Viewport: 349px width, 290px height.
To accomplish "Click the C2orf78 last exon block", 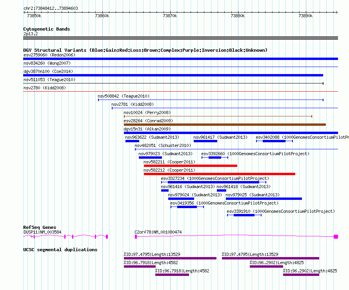I will coord(336,237).
